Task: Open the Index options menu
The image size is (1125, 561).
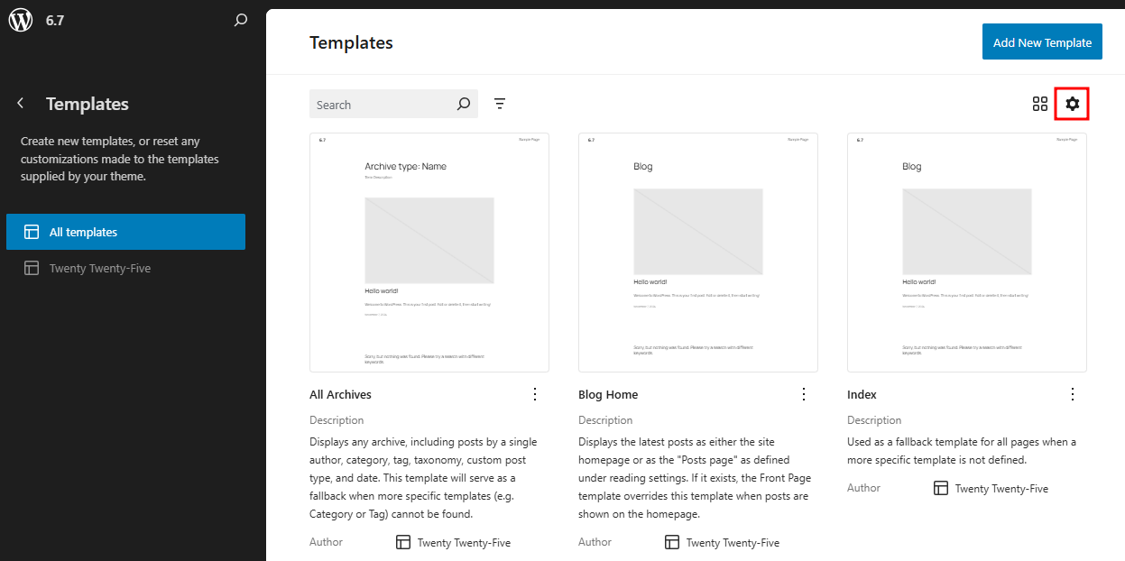Action: [1073, 394]
